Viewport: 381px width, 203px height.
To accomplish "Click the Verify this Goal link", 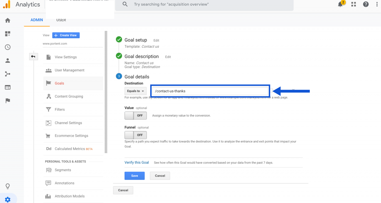I will pyautogui.click(x=137, y=163).
